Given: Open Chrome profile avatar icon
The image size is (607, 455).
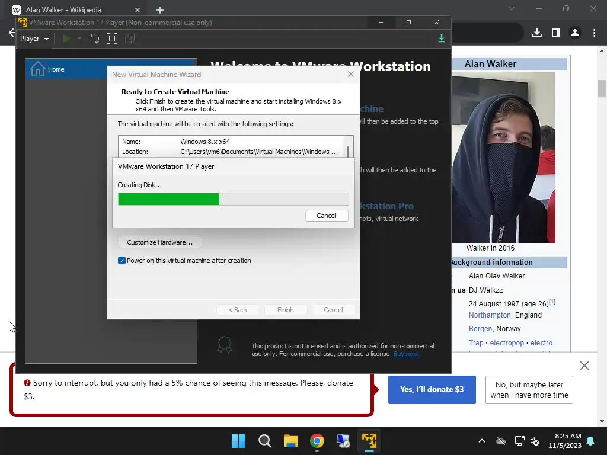Looking at the screenshot, I should pos(575,33).
